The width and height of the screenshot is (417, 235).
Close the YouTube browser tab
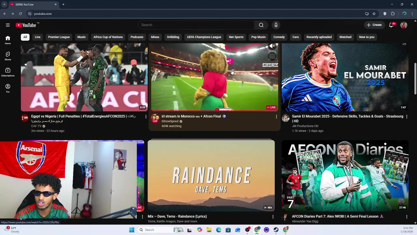[55, 5]
